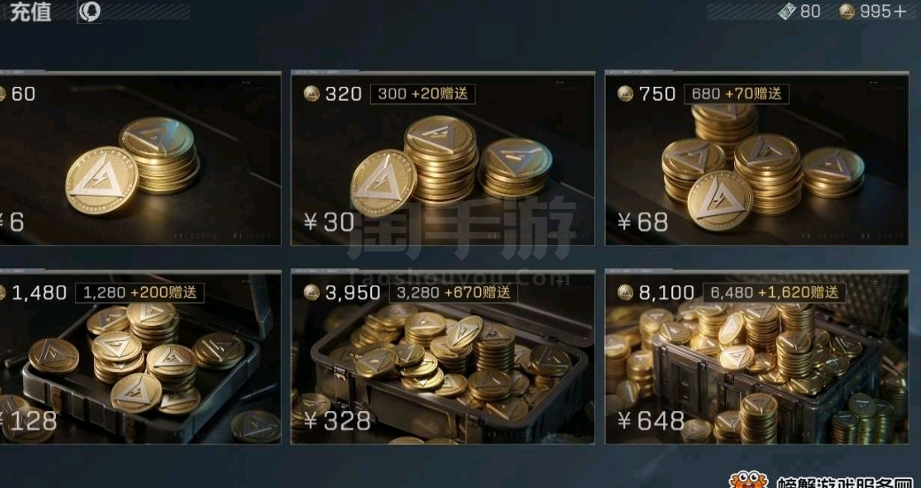
Task: Select the 60 coins pack thumbnail
Action: (140, 158)
